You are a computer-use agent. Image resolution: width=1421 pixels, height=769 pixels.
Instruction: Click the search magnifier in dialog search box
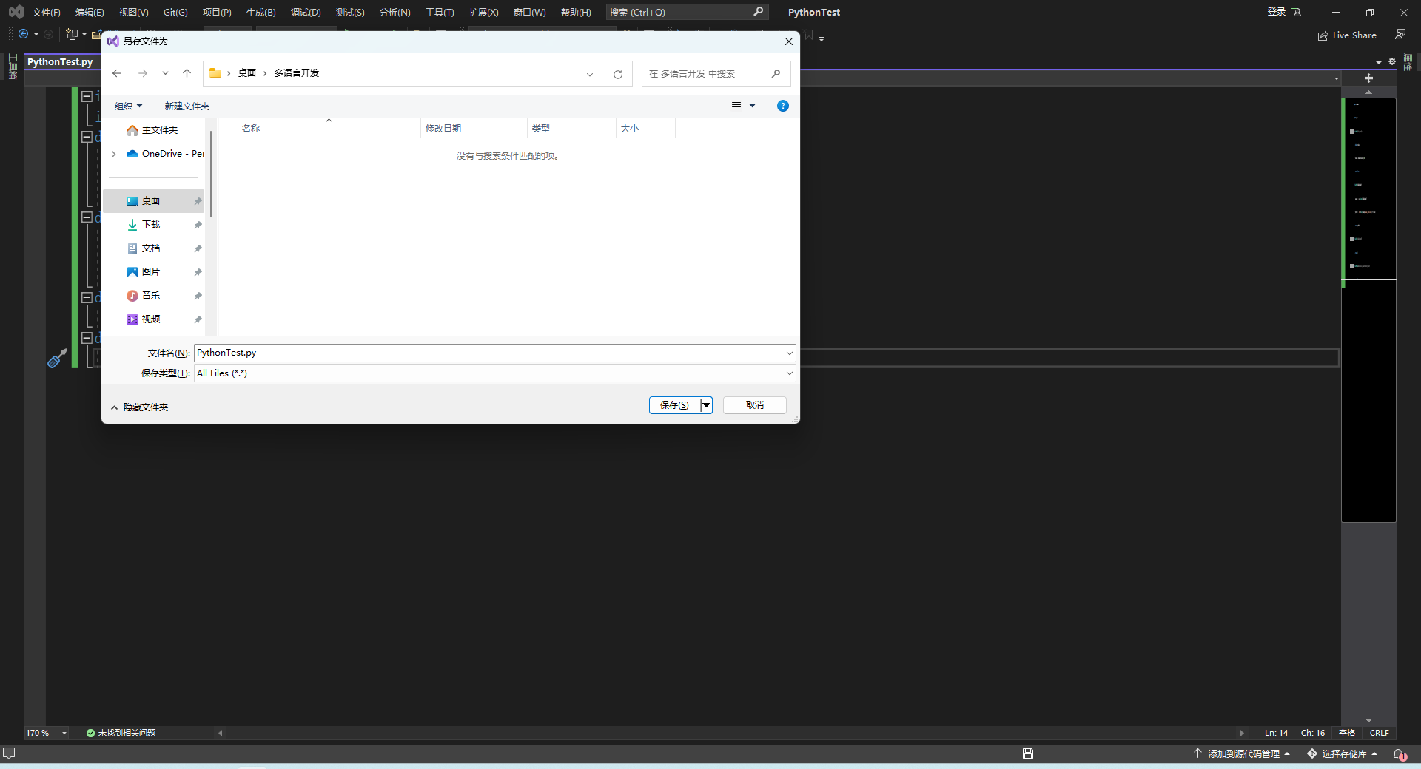coord(776,73)
